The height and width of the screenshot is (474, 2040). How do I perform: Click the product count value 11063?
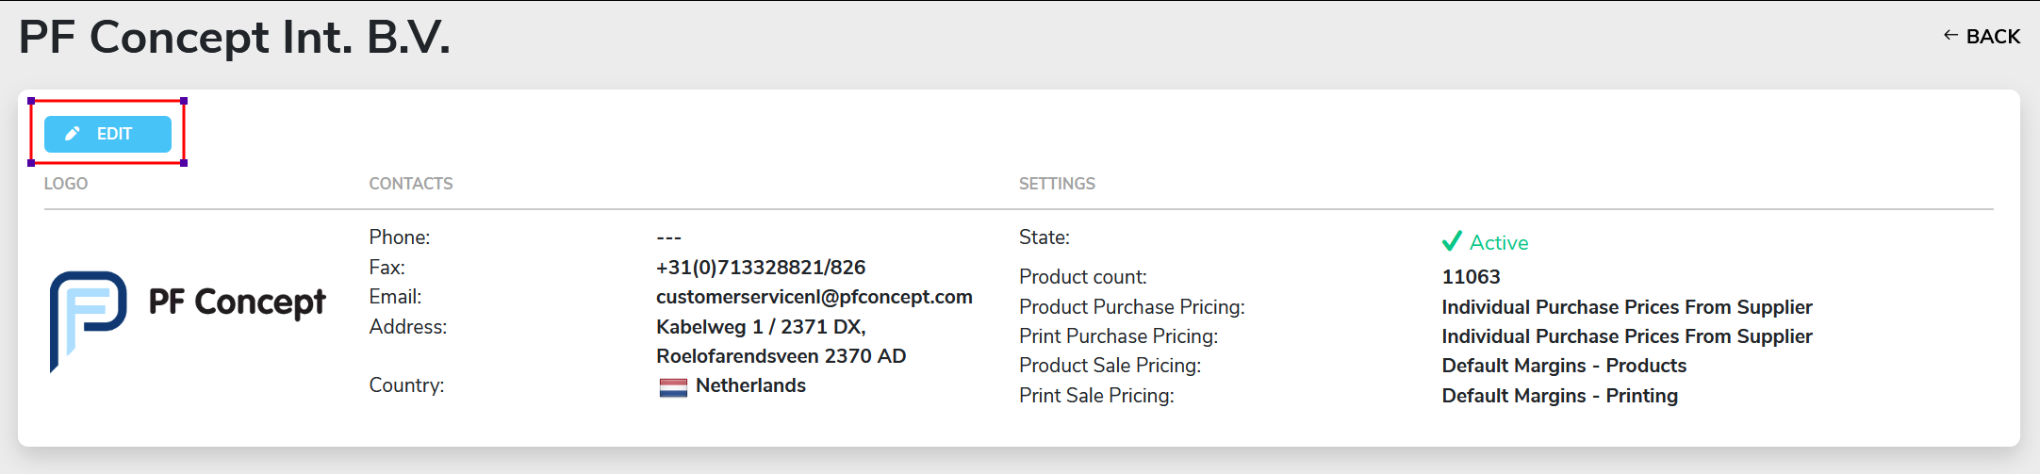coord(1471,277)
